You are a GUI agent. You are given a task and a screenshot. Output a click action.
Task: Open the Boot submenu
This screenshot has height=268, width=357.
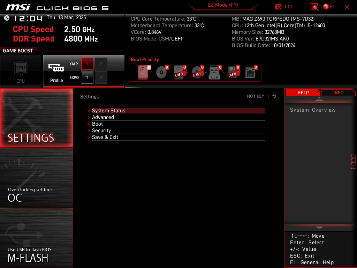click(x=178, y=124)
